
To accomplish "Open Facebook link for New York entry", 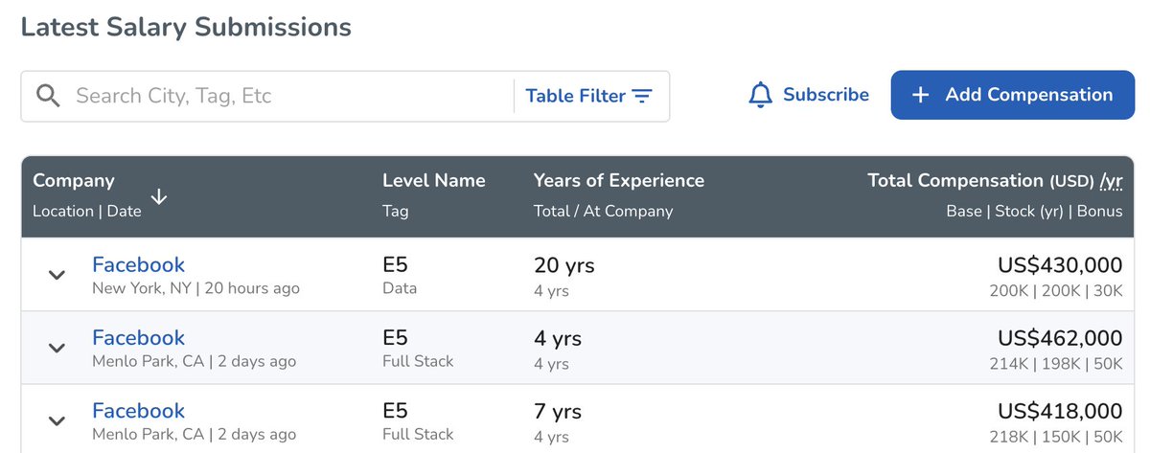I will point(138,264).
